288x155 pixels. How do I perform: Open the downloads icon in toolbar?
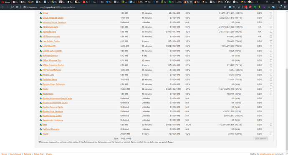(280, 7)
